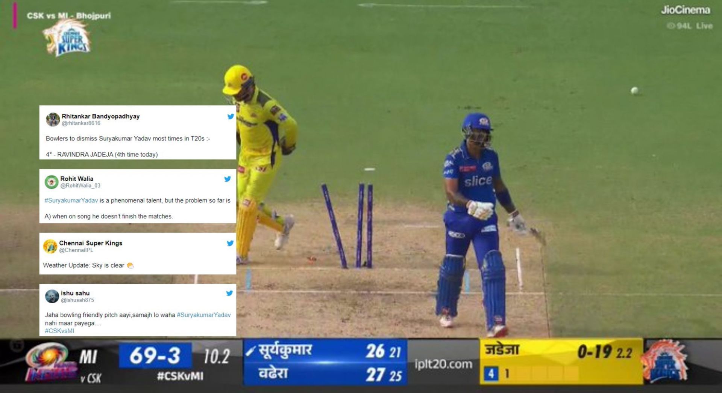This screenshot has width=722, height=393.
Task: Click the 69-3 score box
Action: coord(155,355)
